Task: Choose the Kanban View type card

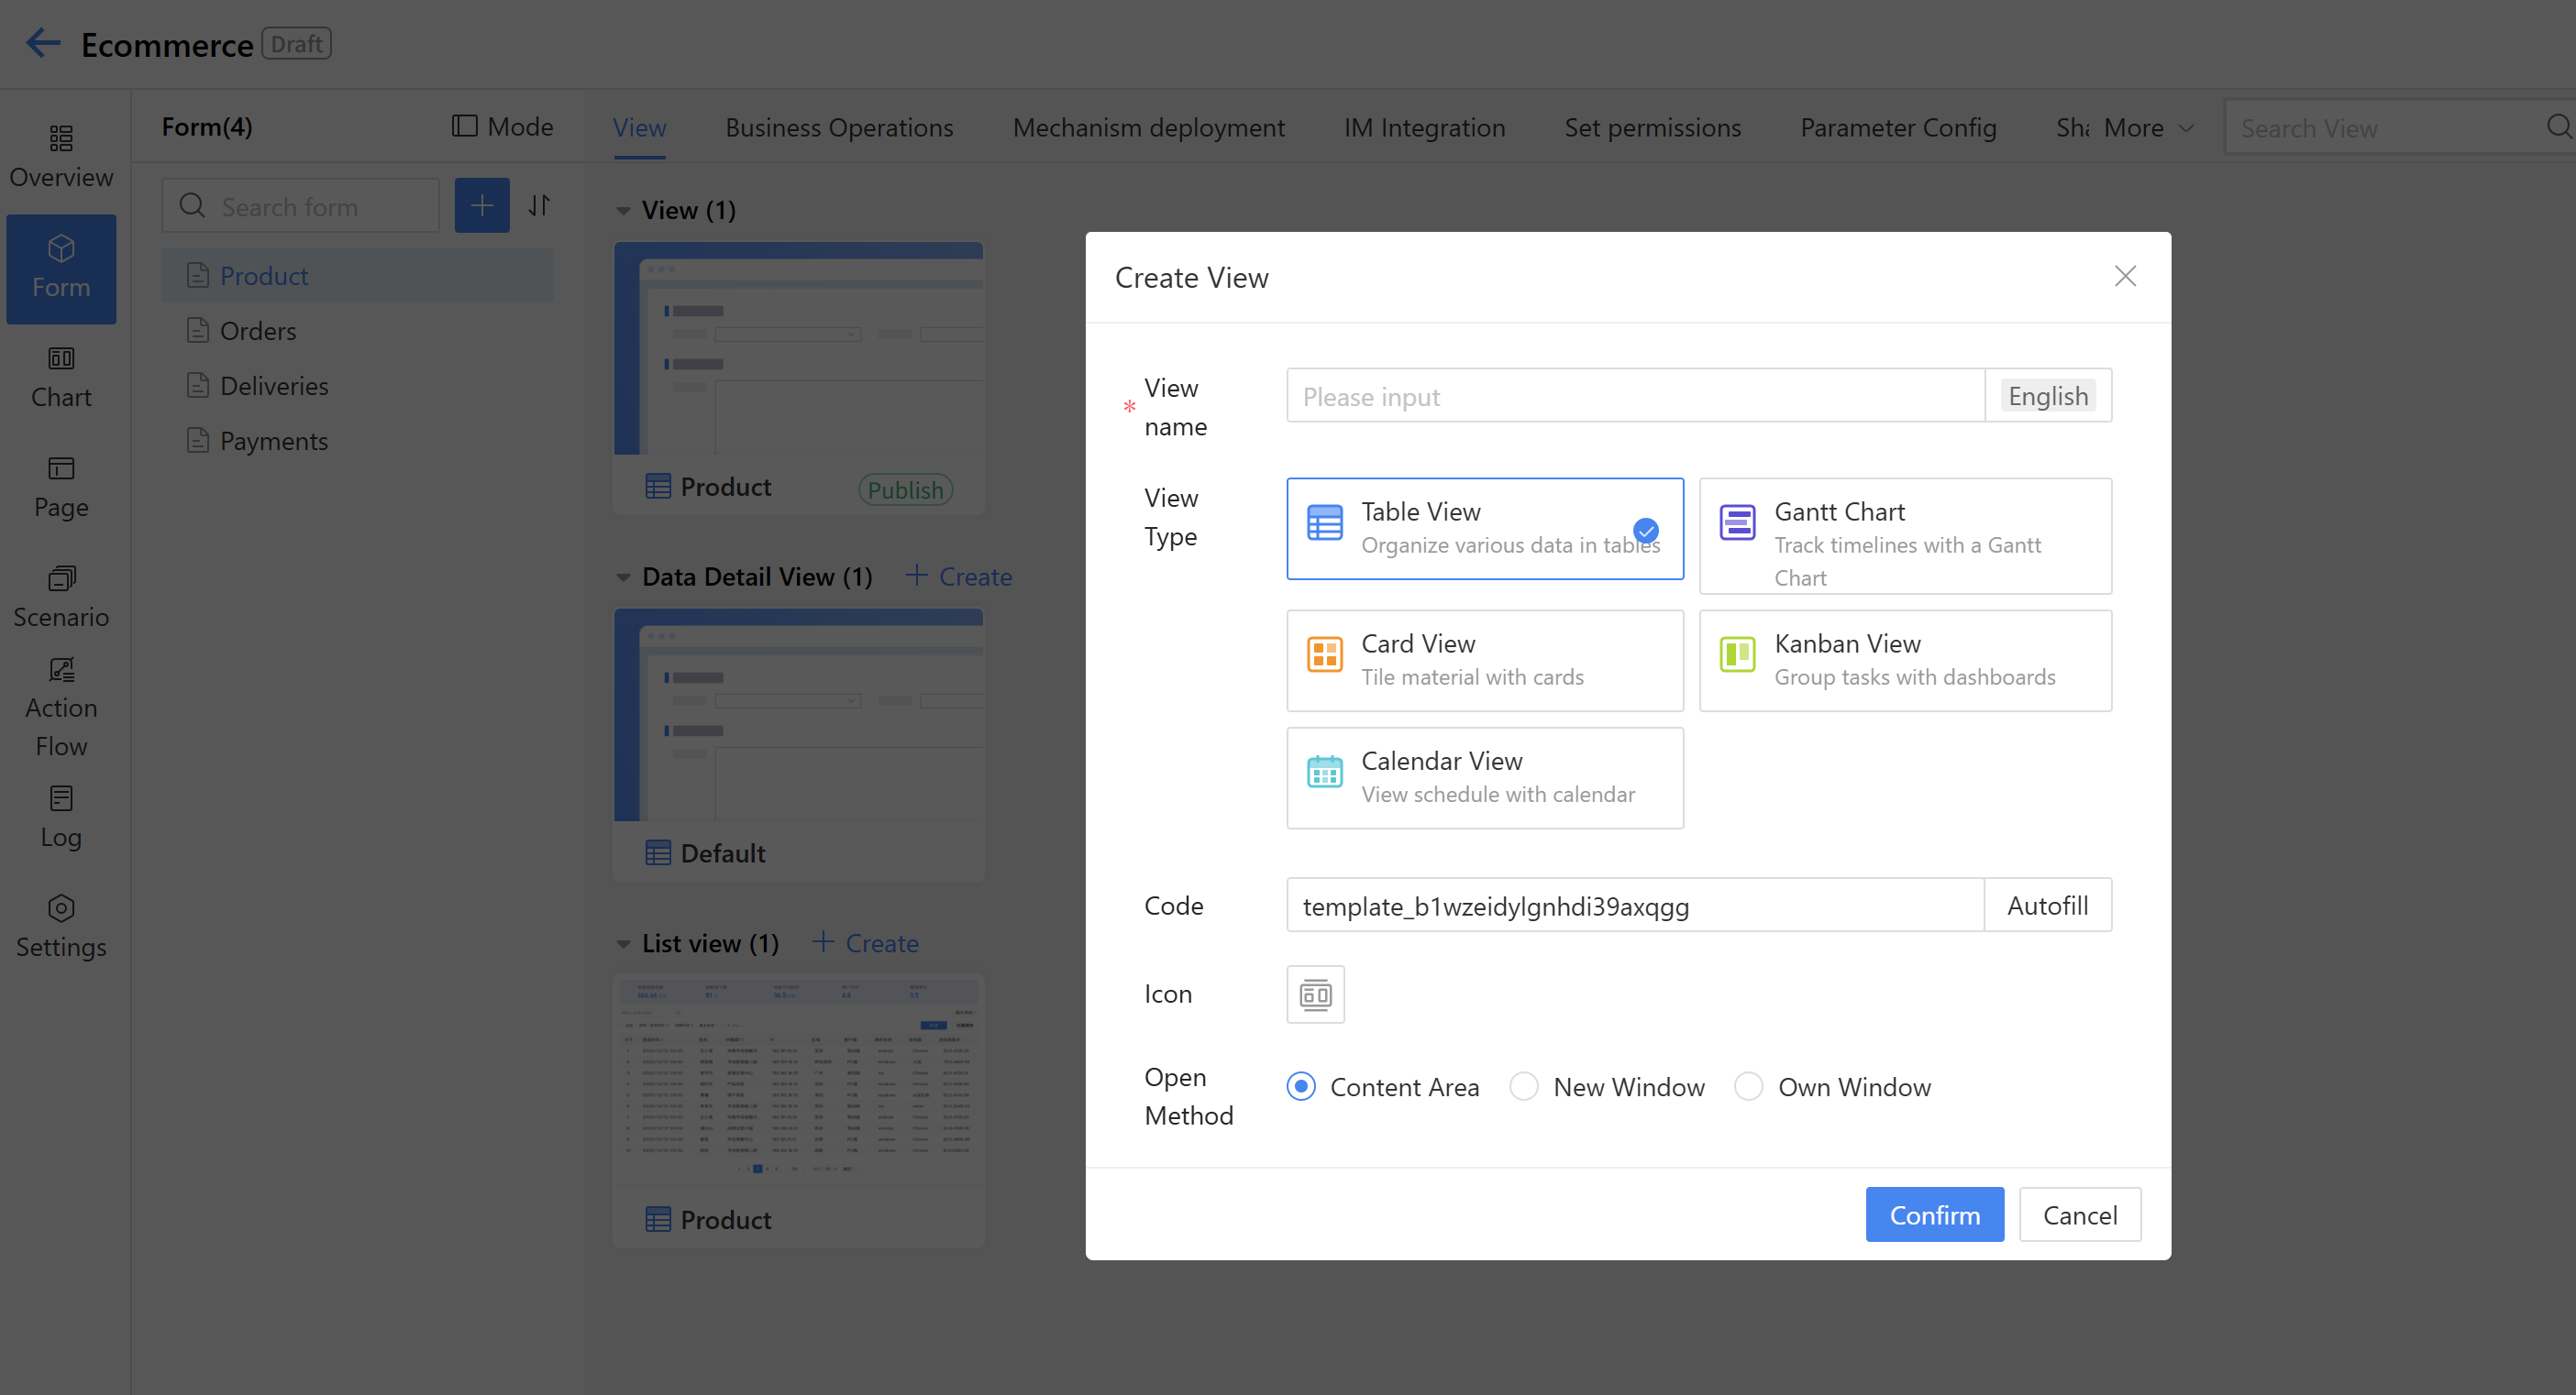Action: 1904,661
